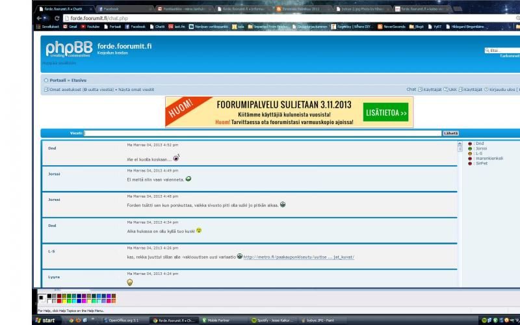Open the Blogit bookmark folder

417,27
